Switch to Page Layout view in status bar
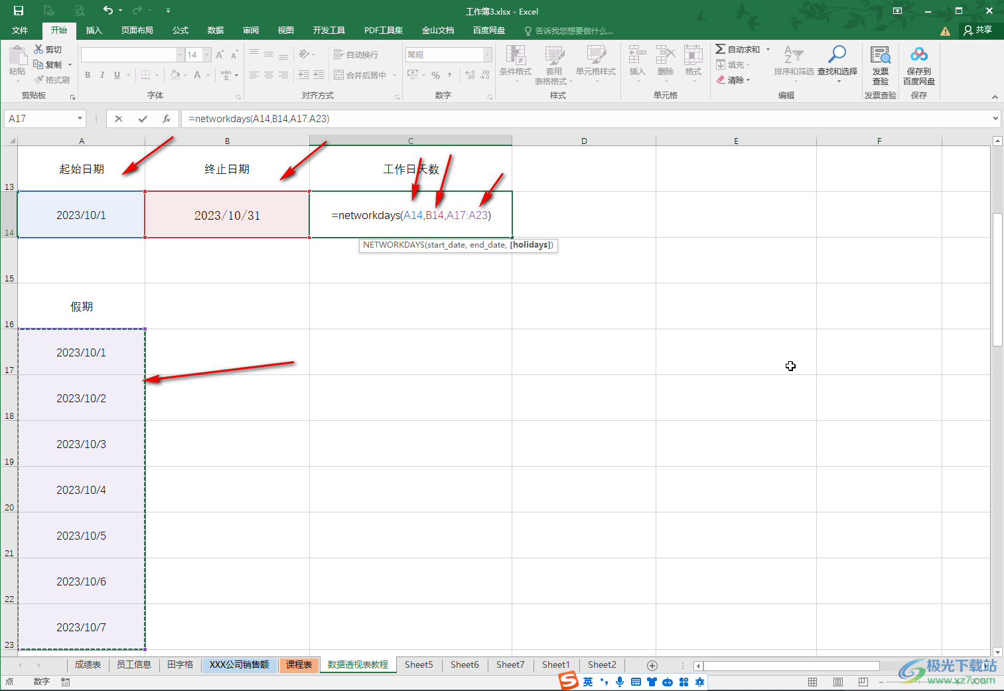 coord(837,682)
